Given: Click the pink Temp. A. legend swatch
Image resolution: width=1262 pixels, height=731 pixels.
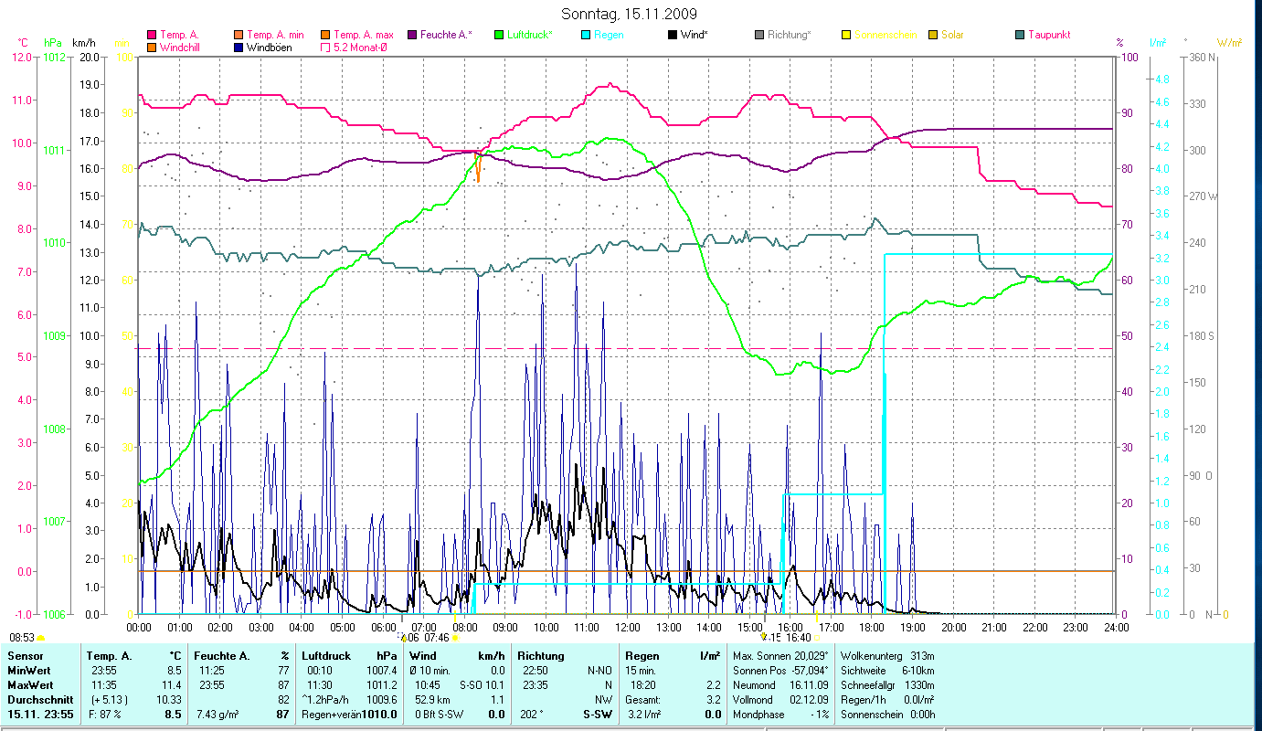Looking at the screenshot, I should (x=152, y=35).
